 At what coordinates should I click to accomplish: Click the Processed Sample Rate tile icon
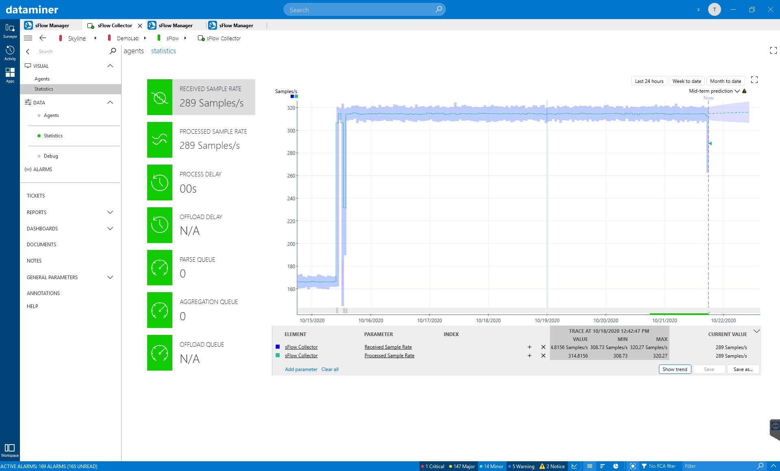(160, 140)
